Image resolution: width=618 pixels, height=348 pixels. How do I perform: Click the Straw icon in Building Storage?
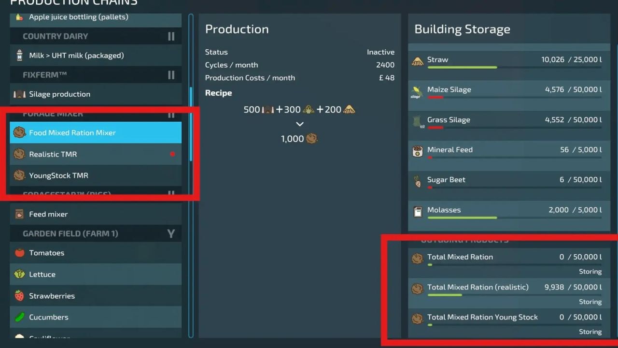point(418,61)
